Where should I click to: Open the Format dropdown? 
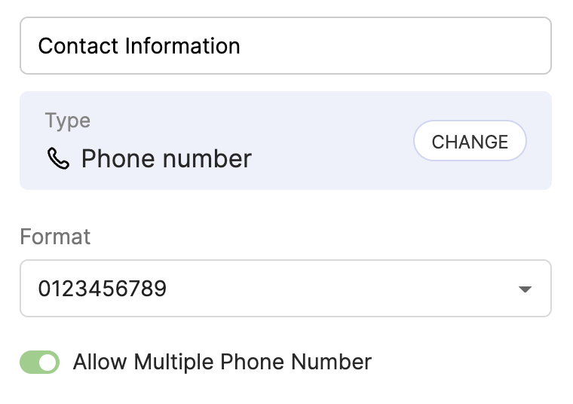point(285,289)
